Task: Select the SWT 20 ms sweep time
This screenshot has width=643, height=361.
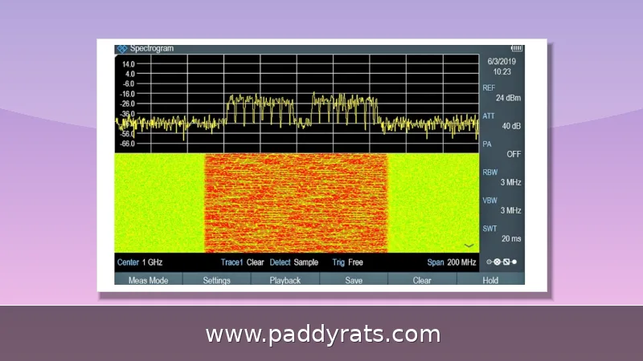Action: click(502, 233)
